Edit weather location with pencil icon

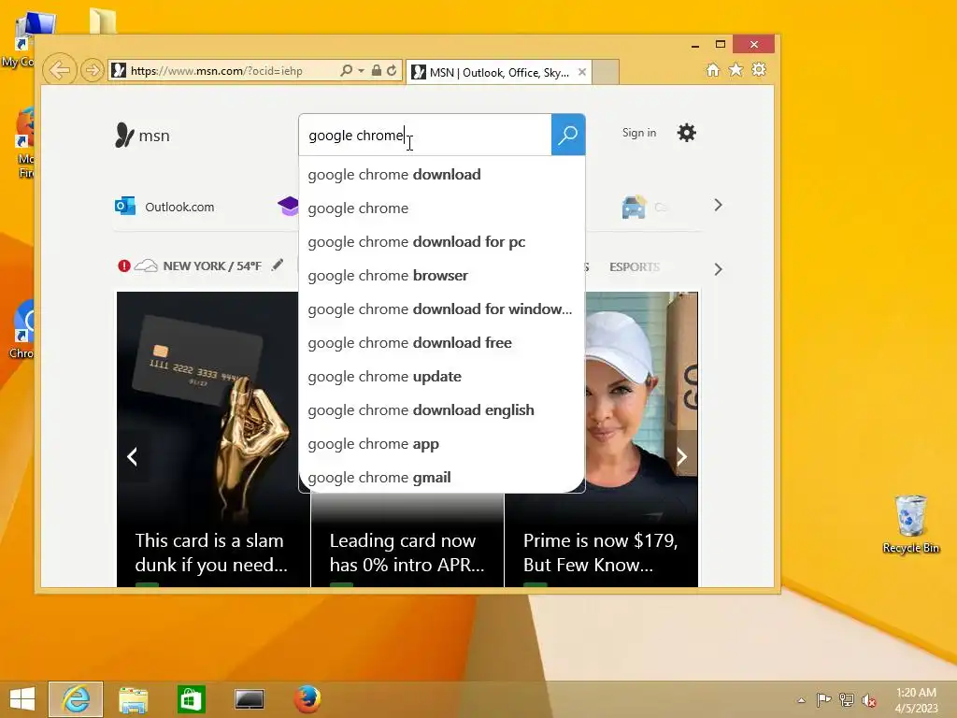point(277,265)
